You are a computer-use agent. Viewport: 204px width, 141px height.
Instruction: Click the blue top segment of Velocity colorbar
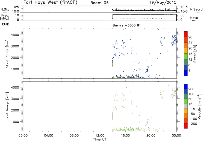click(186, 87)
